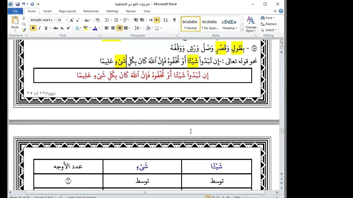Click the bullets list icon
This screenshot has width=353, height=198.
[107, 20]
